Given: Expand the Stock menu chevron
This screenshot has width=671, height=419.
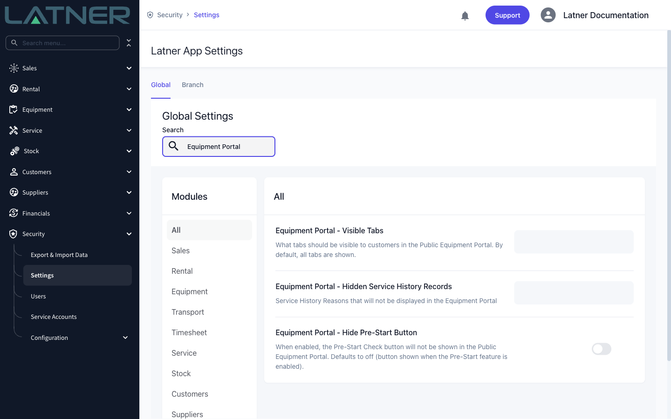Looking at the screenshot, I should coord(129,151).
